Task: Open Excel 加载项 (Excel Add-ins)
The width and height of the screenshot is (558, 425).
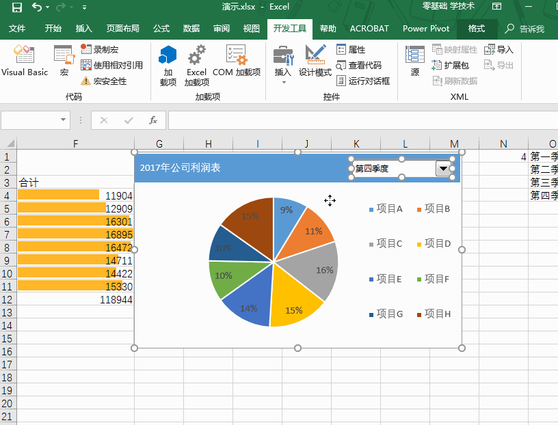Action: tap(196, 65)
